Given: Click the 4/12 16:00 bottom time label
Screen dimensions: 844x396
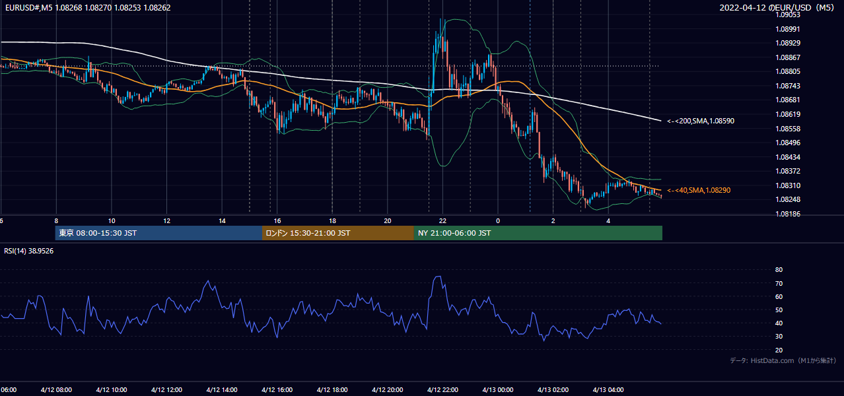Looking at the screenshot, I should (x=277, y=389).
